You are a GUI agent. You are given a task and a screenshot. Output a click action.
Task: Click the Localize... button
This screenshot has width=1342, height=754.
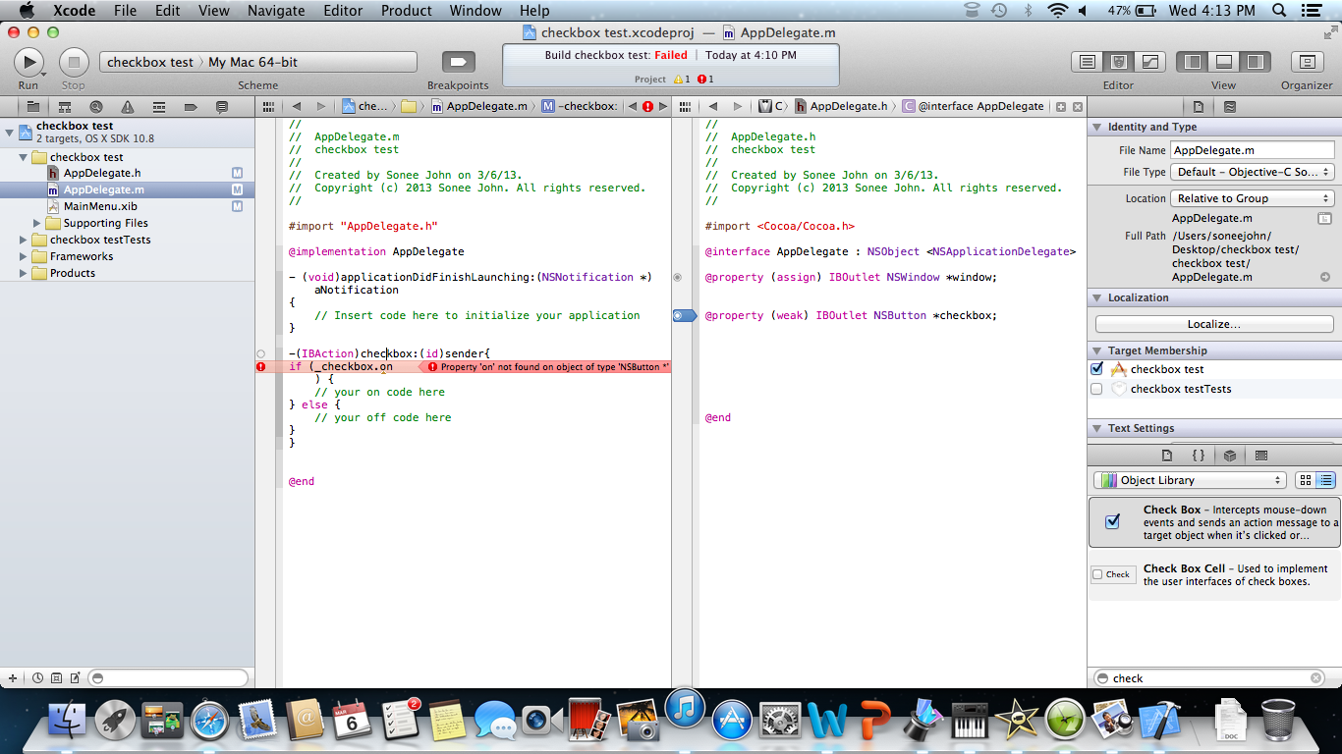1214,324
